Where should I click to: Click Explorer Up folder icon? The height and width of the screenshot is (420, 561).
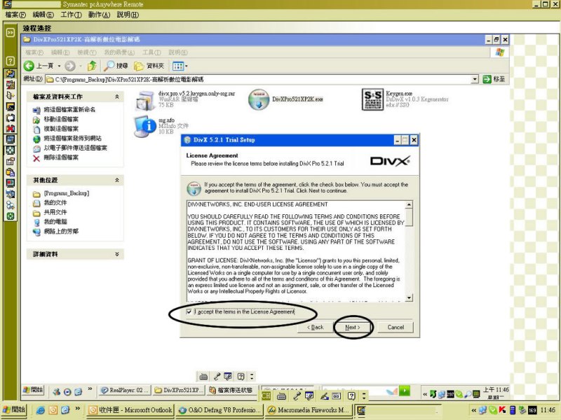click(93, 66)
